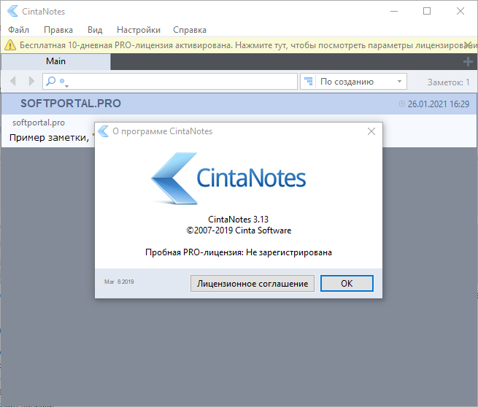Open the Настройки menu
The height and width of the screenshot is (407, 478).
pos(139,30)
